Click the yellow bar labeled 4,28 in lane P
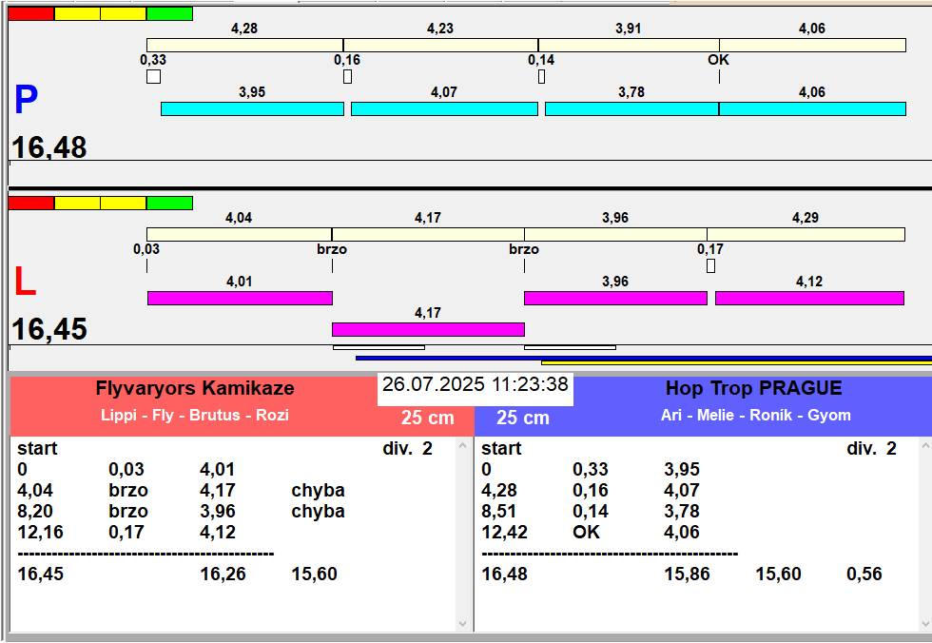Viewport: 932px width, 643px height. tap(244, 46)
